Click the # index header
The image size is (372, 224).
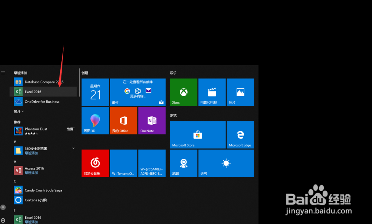15,142
